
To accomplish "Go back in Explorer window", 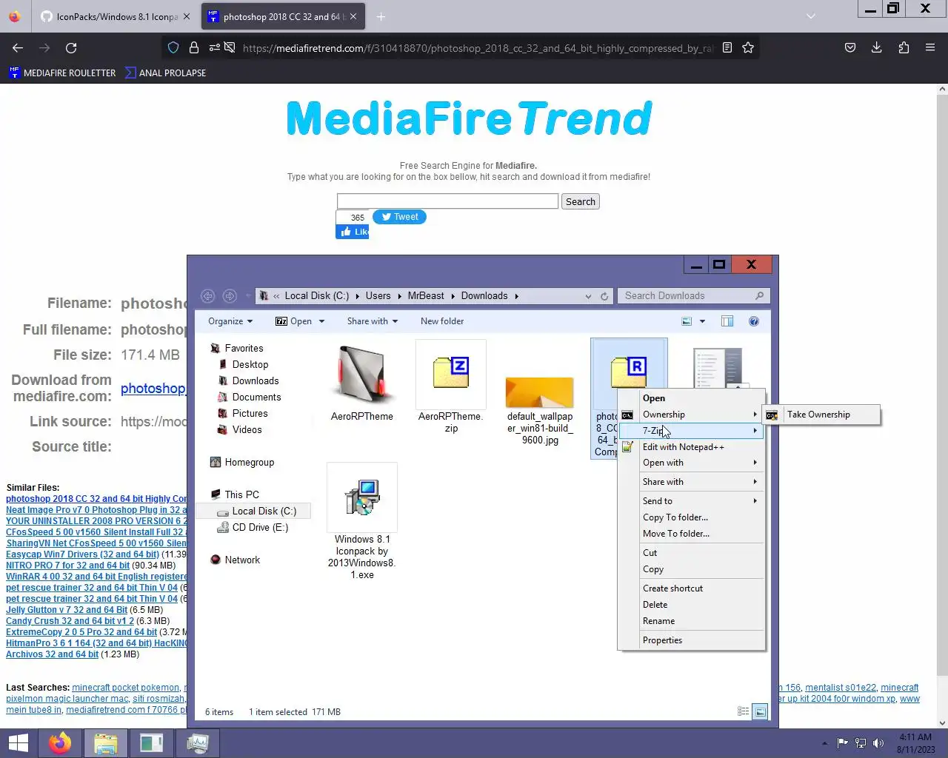I will (208, 296).
